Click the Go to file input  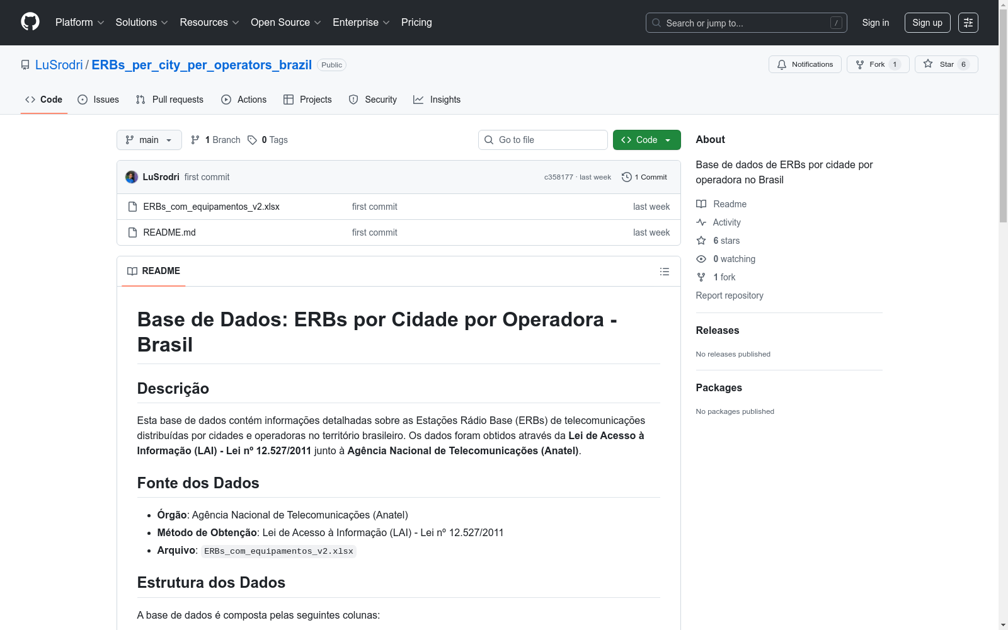543,140
